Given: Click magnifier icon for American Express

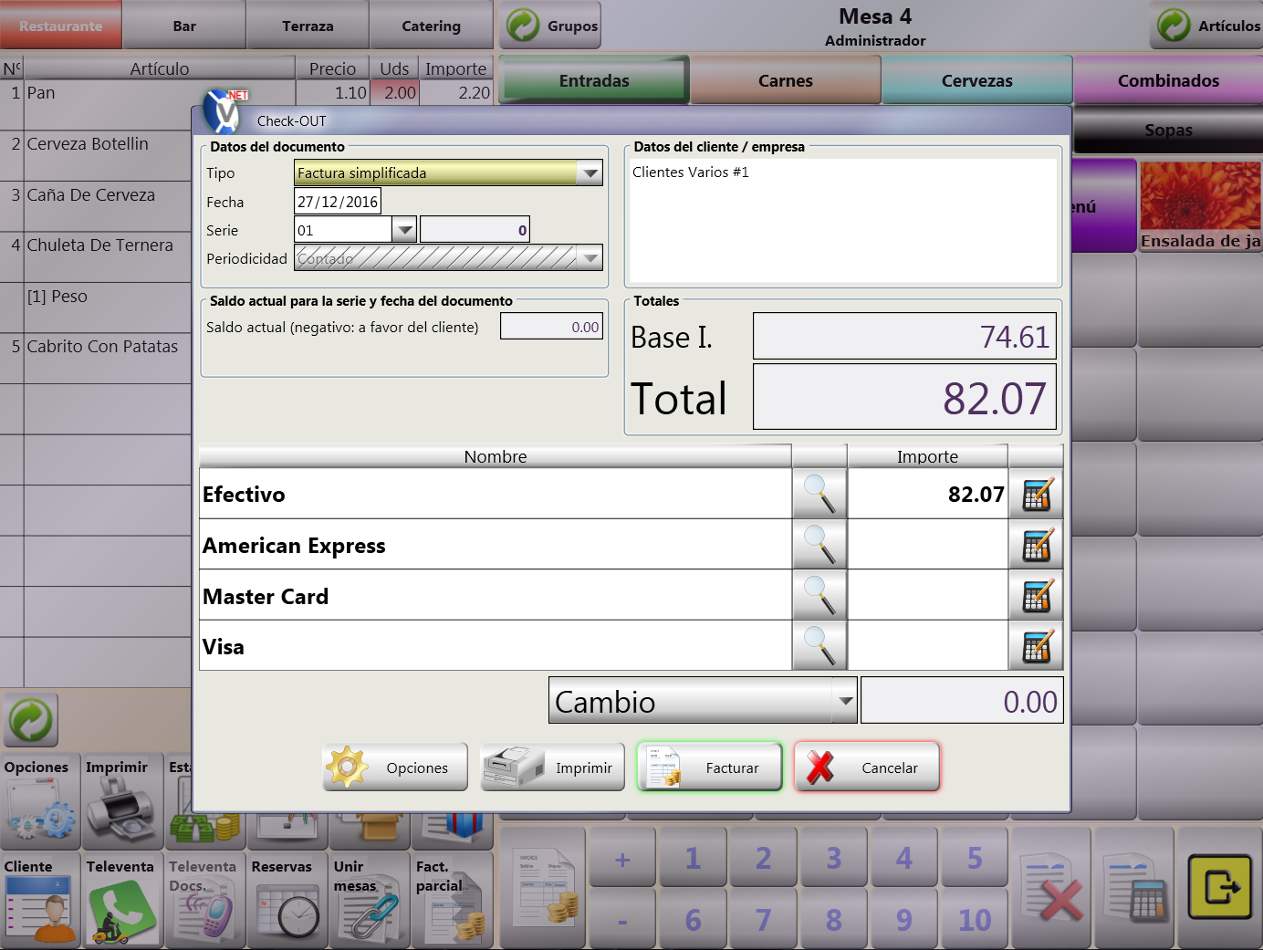Looking at the screenshot, I should [819, 545].
